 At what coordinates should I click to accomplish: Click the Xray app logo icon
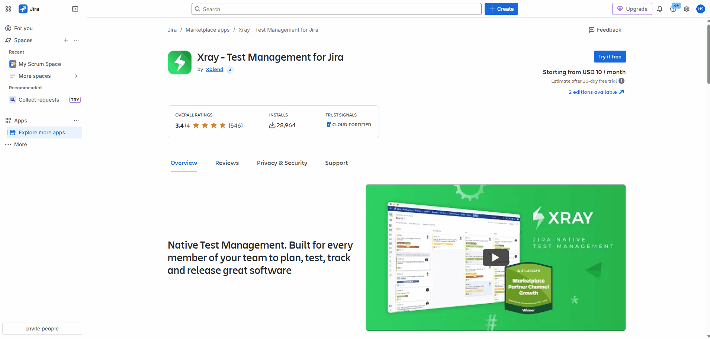[x=180, y=63]
